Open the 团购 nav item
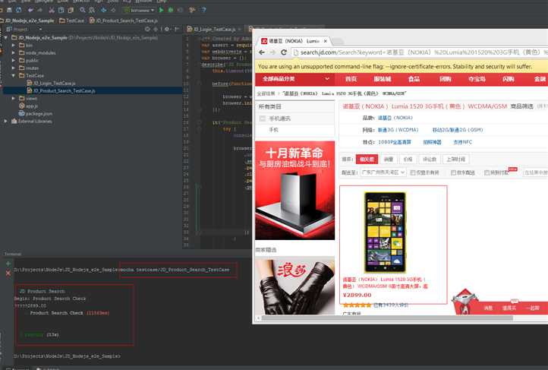 [446, 79]
